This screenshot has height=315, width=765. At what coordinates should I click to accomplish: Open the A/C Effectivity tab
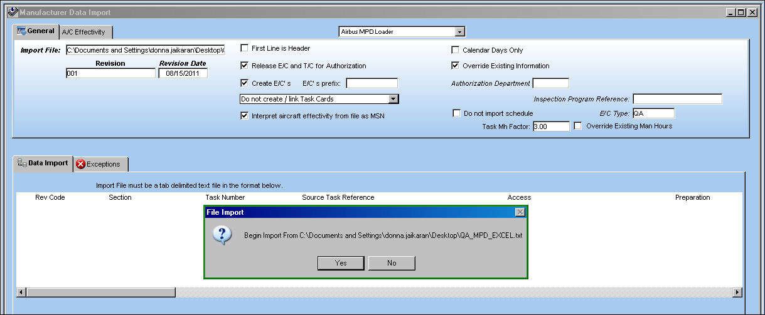86,31
